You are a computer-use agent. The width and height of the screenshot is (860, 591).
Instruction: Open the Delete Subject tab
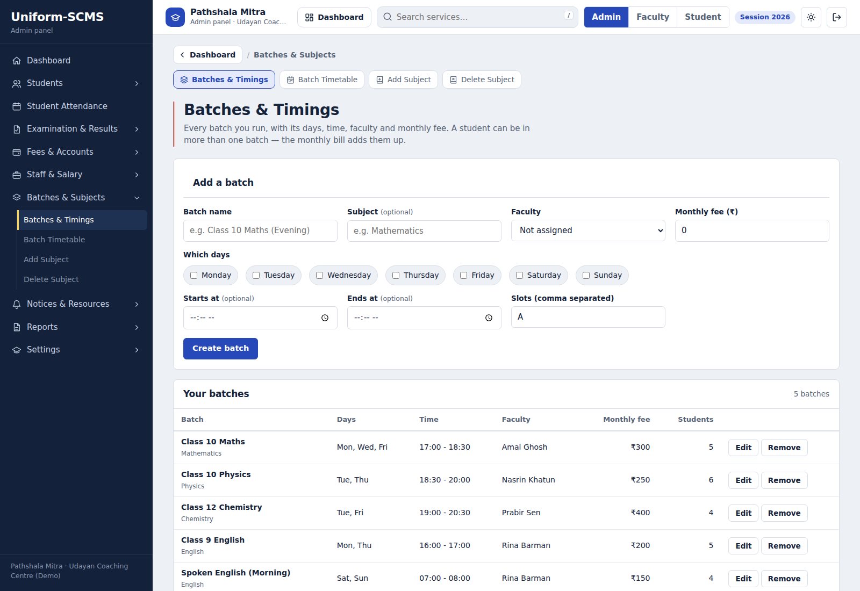tap(482, 80)
